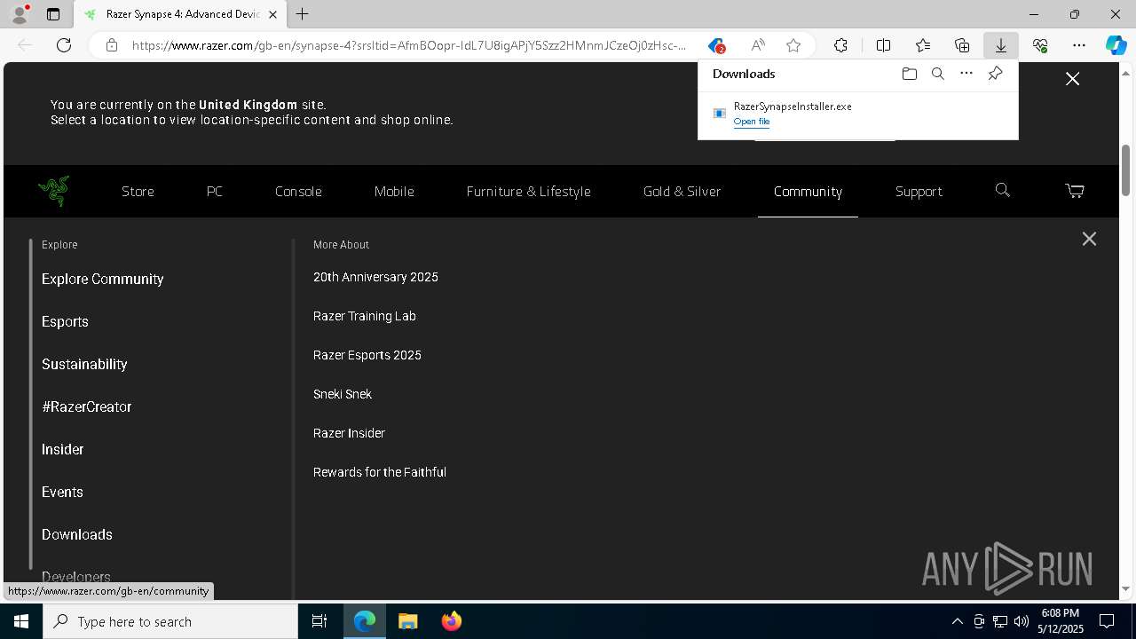Open Razer Training Lab link
1136x639 pixels.
365,316
